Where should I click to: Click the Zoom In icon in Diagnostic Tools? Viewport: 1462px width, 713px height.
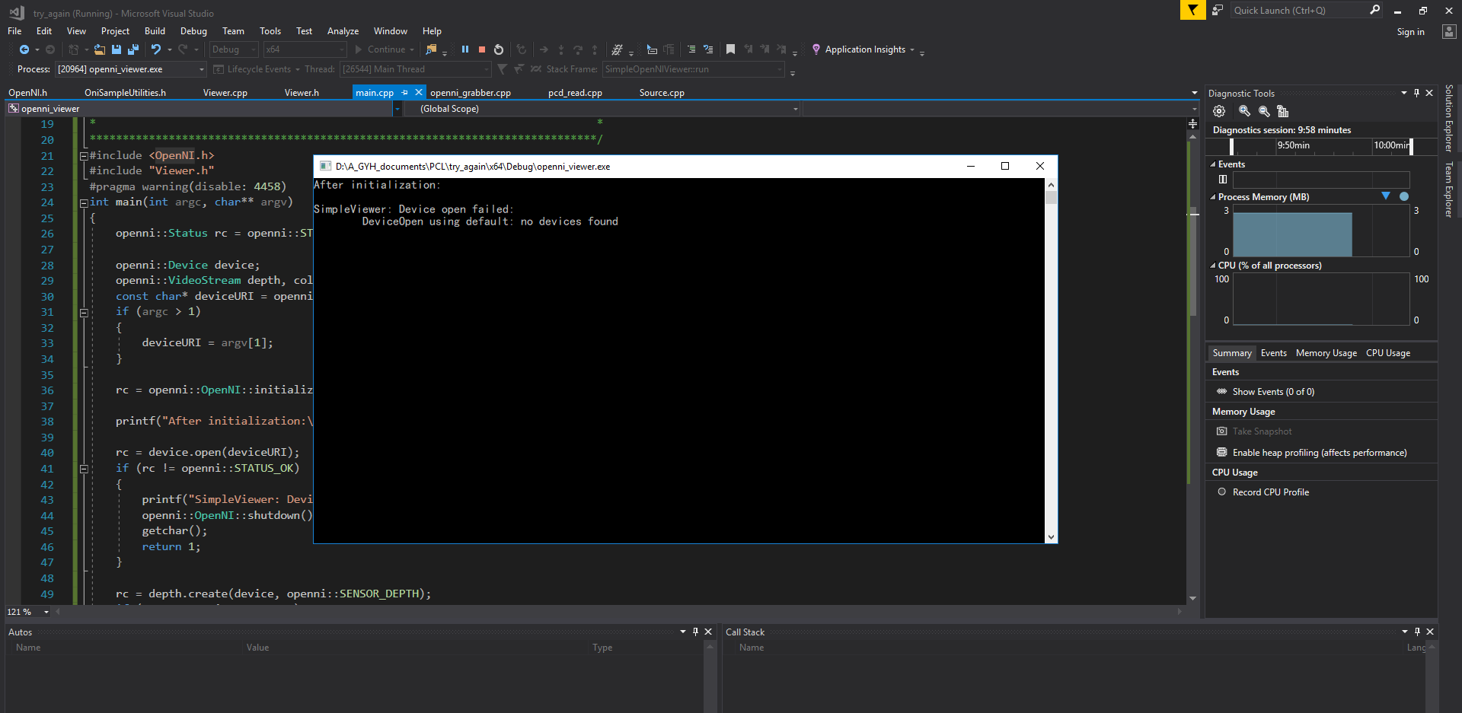(x=1244, y=111)
